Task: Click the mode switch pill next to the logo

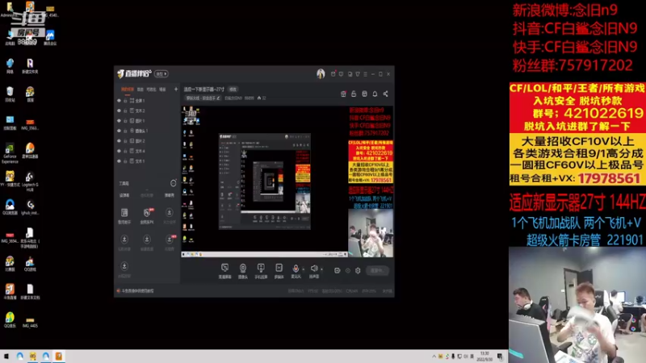Action: click(161, 74)
